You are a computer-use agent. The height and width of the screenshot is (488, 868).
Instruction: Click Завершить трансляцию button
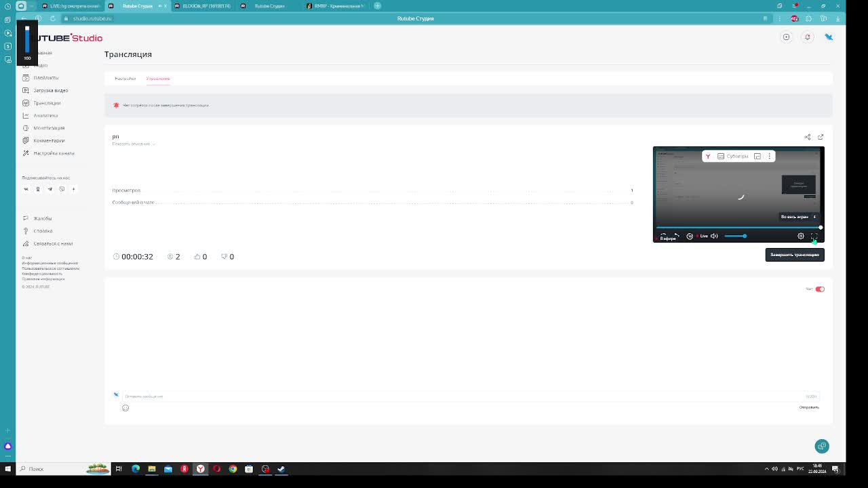click(795, 255)
